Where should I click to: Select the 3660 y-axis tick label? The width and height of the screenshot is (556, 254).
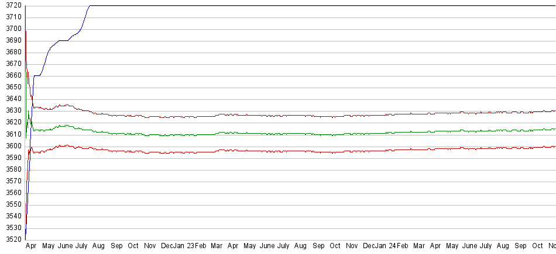coord(14,75)
